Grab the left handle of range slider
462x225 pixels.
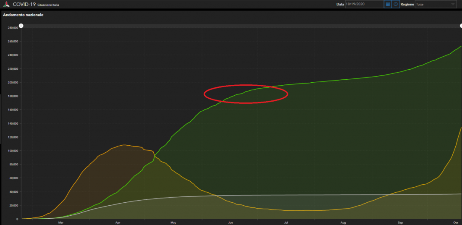(x=21, y=26)
